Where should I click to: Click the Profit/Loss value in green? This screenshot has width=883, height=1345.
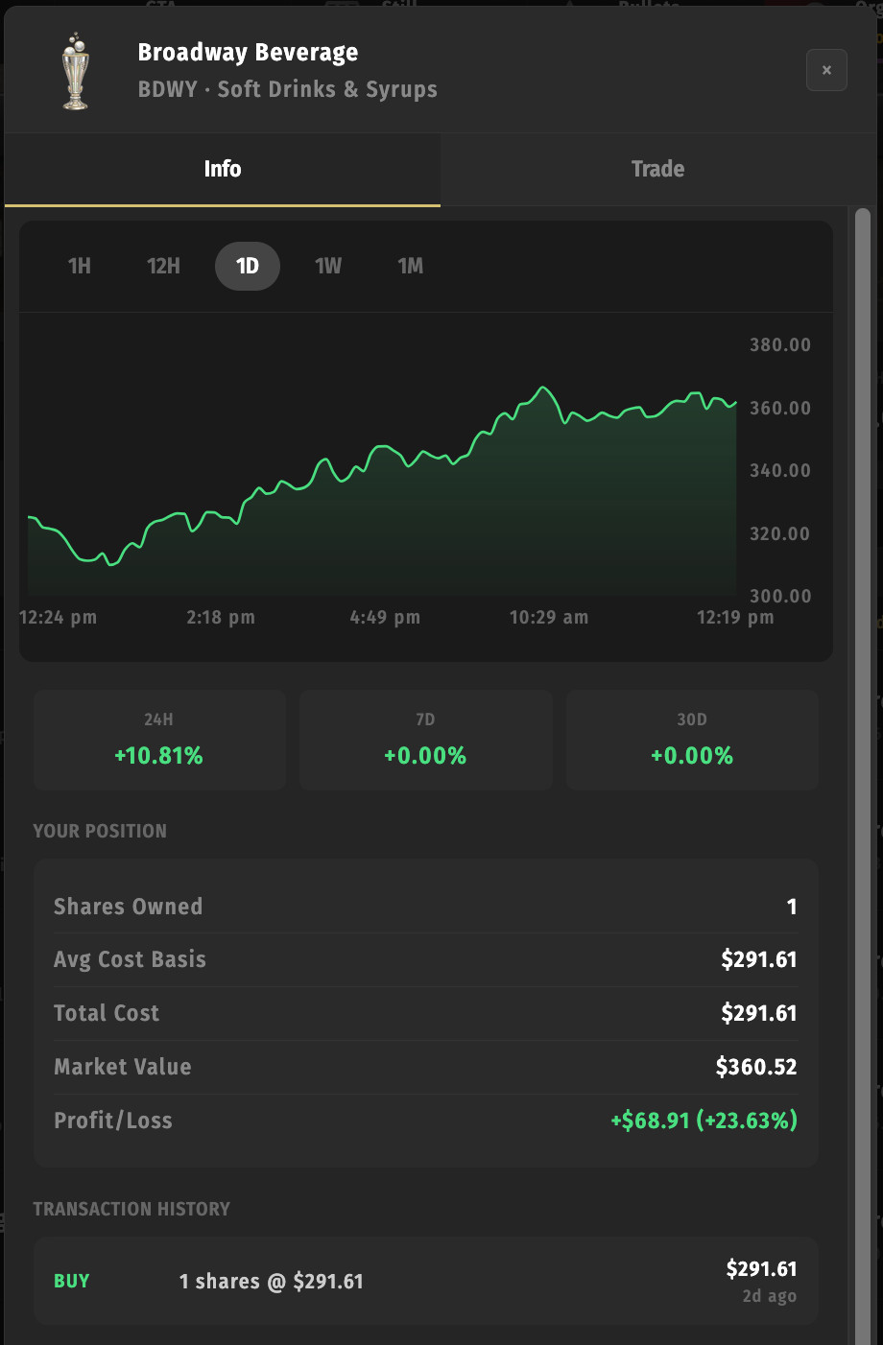[704, 1121]
